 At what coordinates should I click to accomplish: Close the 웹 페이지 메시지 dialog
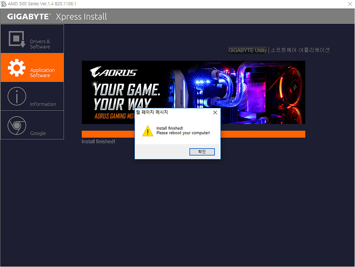point(215,113)
